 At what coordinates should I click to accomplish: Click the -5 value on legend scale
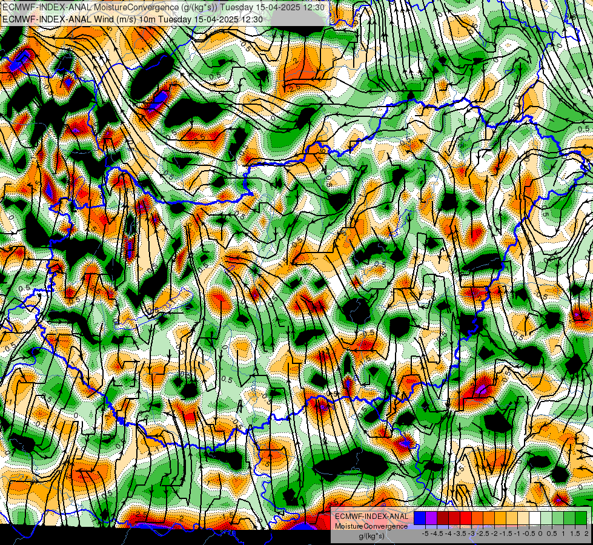point(425,533)
